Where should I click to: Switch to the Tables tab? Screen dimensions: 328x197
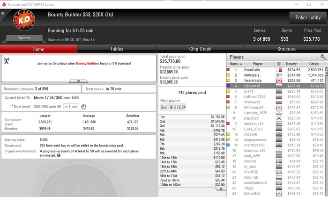tap(117, 49)
